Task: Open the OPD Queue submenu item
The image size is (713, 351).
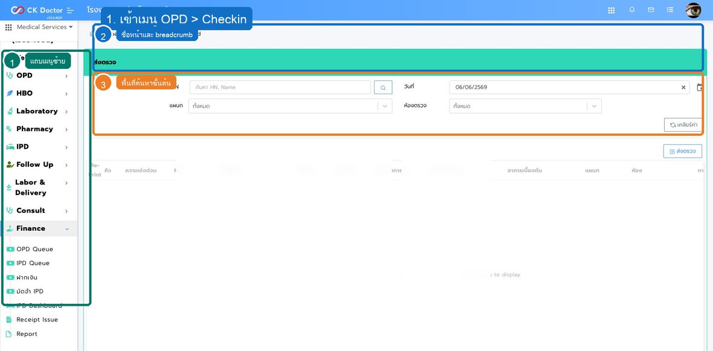Action: [x=34, y=249]
